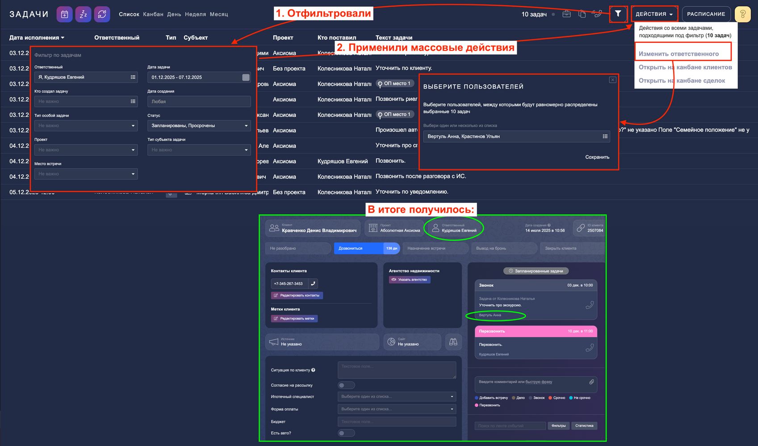Image resolution: width=758 pixels, height=446 pixels.
Task: Open user list icon in Выберите пользователей dialog
Action: click(x=605, y=136)
